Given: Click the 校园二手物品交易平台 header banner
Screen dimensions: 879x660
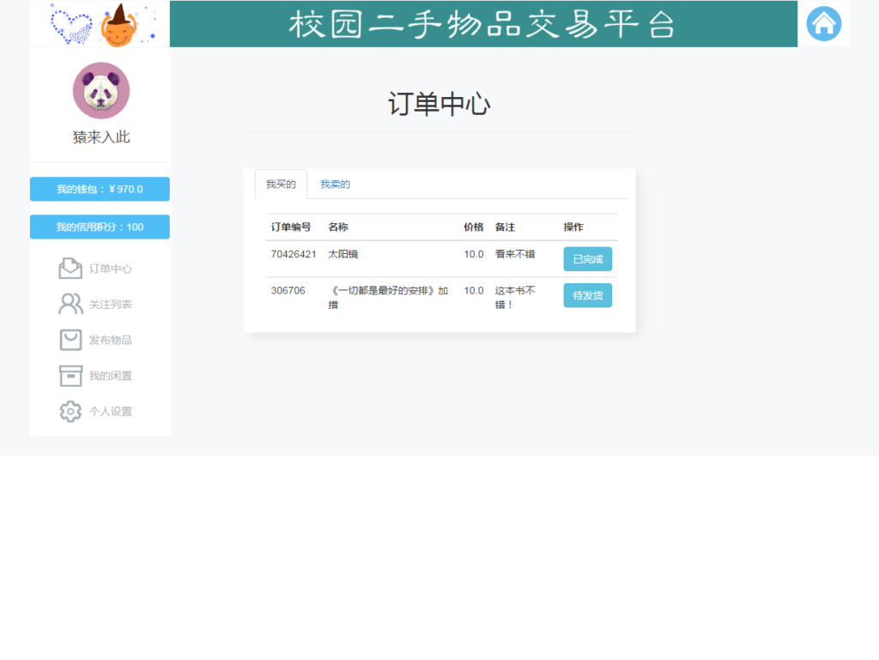Looking at the screenshot, I should [x=483, y=23].
